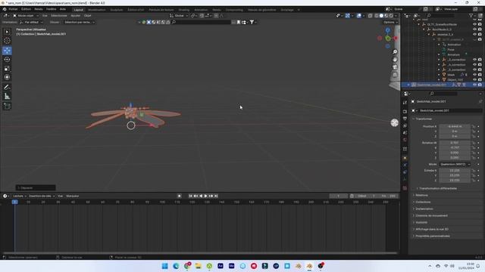The width and height of the screenshot is (485, 272).
Task: Toggle visibility eye for Object_103 row
Action: click(x=474, y=79)
